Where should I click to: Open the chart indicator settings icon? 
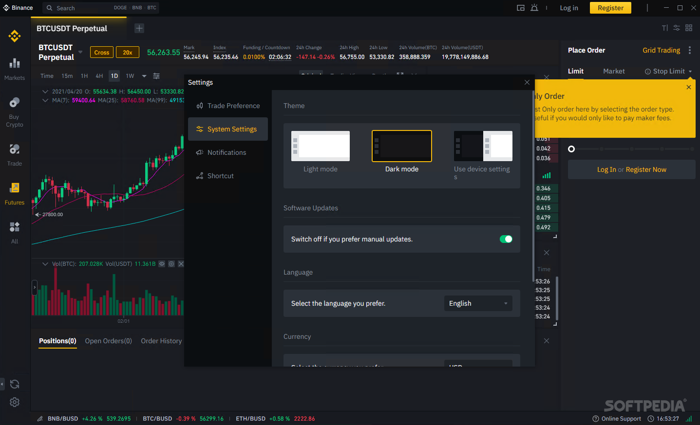[x=156, y=76]
